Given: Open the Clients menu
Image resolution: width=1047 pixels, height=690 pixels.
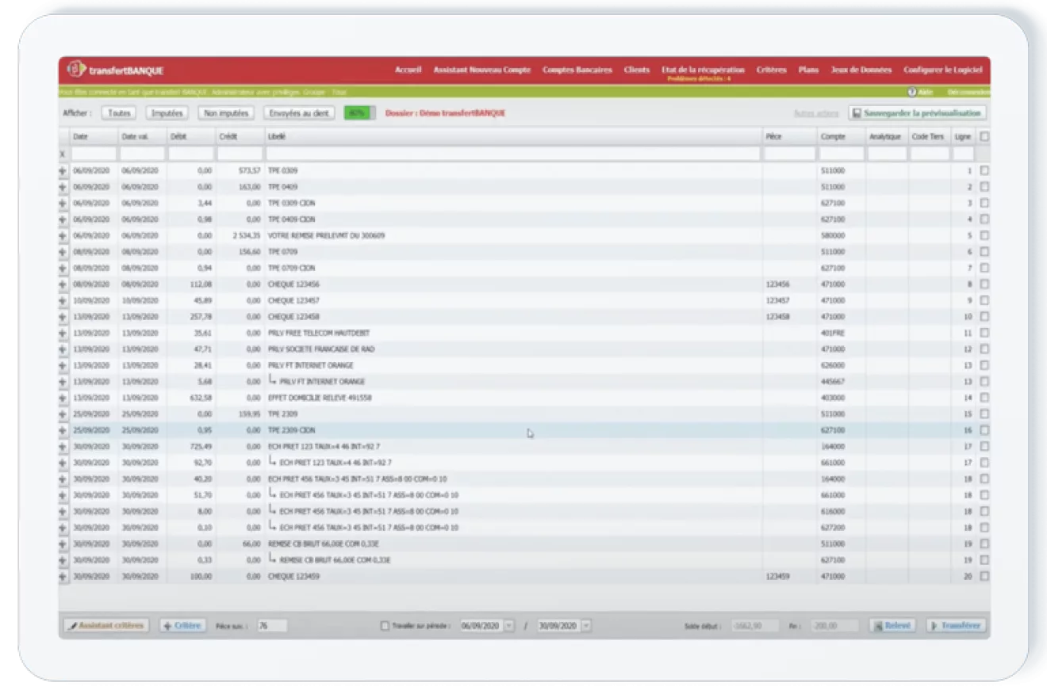Looking at the screenshot, I should tap(637, 70).
